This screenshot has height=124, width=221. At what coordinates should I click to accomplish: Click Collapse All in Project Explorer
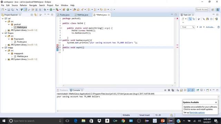pyautogui.click(x=32, y=15)
